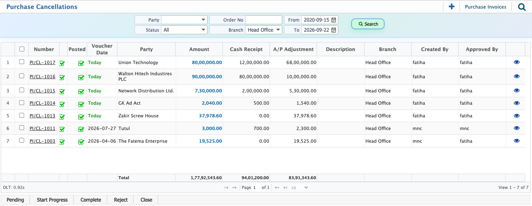Check the row checkbox for PI/CL-1003
This screenshot has height=206, width=532.
click(22, 140)
